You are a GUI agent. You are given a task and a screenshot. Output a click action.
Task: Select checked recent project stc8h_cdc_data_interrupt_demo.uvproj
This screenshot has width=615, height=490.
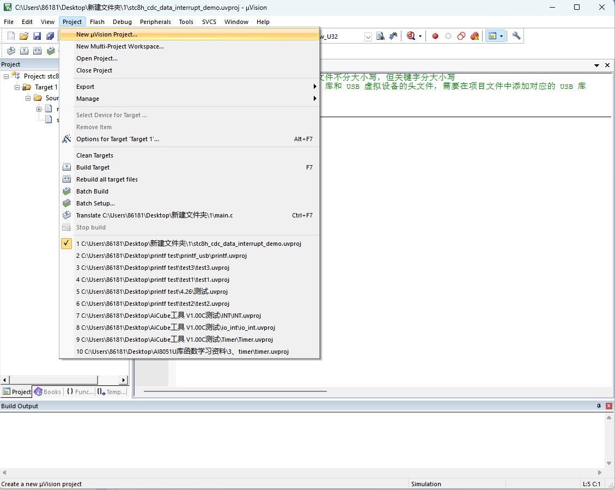coord(190,244)
